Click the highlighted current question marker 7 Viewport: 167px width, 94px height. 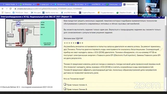coord(78,43)
